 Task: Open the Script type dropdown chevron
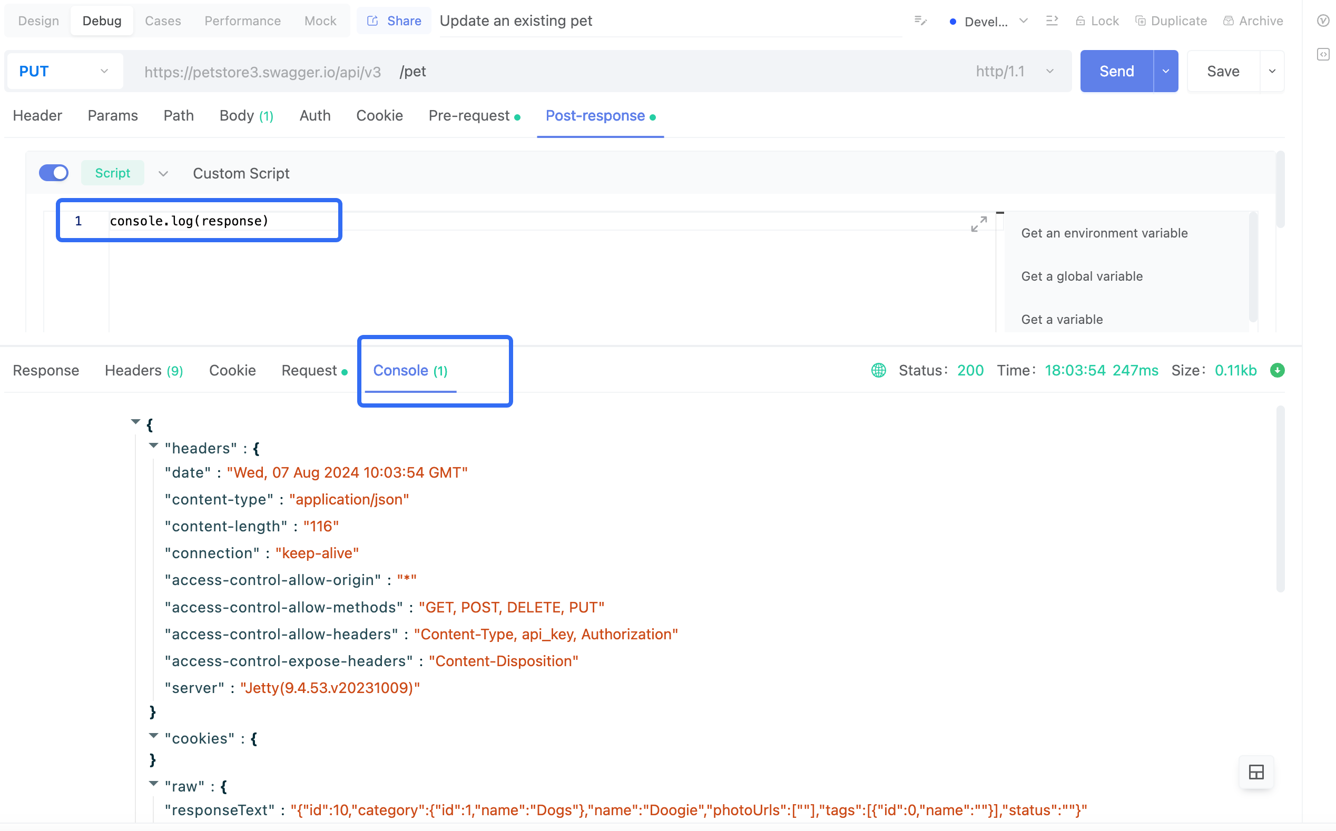(x=163, y=174)
